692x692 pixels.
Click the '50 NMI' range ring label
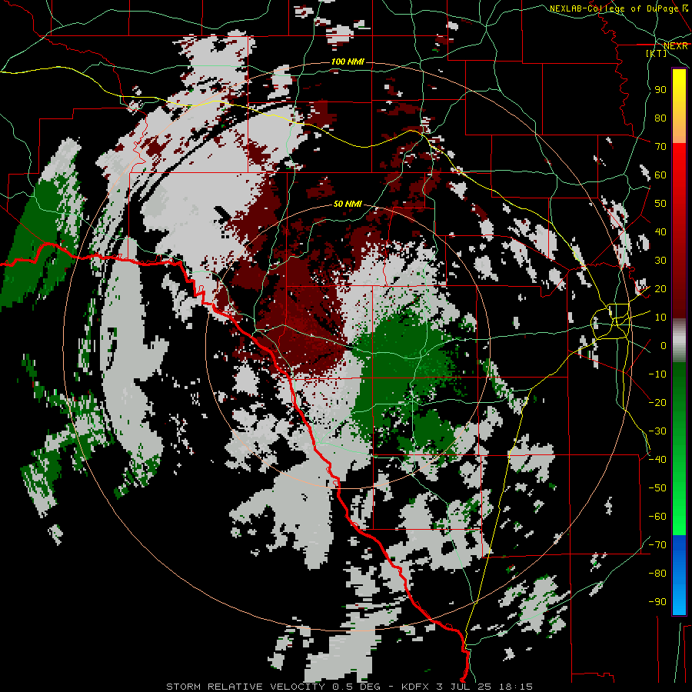348,204
